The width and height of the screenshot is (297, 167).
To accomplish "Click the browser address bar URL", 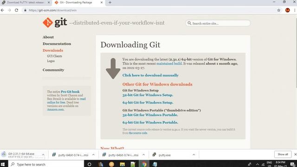I will pyautogui.click(x=52, y=10).
